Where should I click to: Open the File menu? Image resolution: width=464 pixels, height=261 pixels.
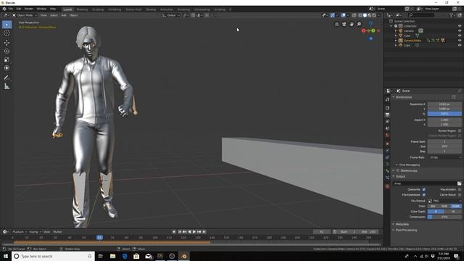coord(10,9)
